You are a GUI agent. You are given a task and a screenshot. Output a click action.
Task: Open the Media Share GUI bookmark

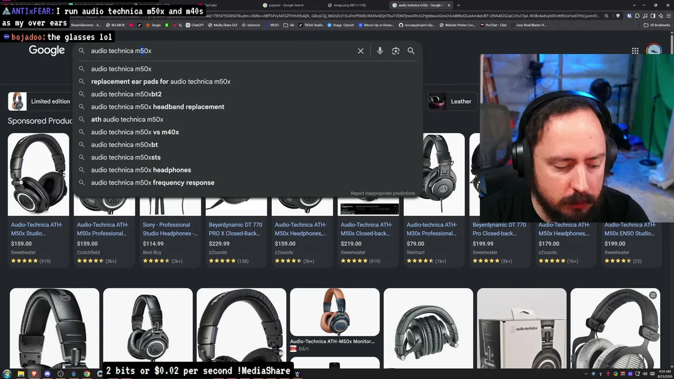(x=223, y=25)
